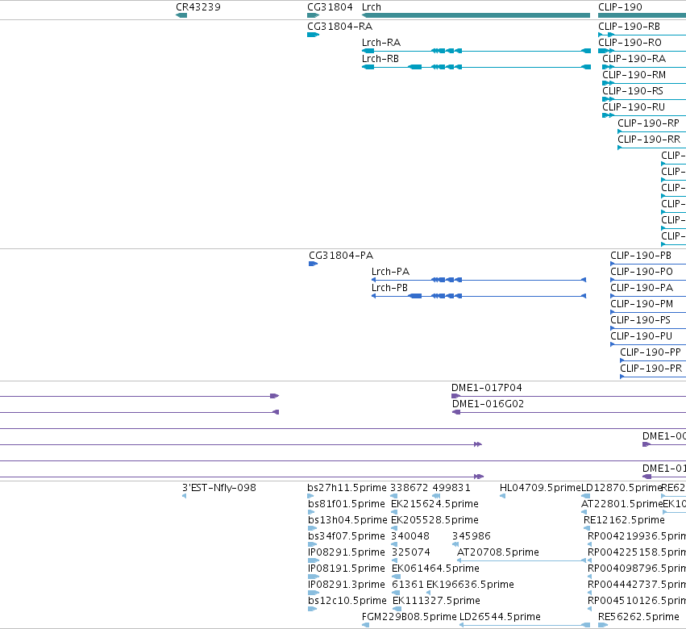Click protein label CLIP-190-PO
The image size is (686, 629).
coord(642,272)
